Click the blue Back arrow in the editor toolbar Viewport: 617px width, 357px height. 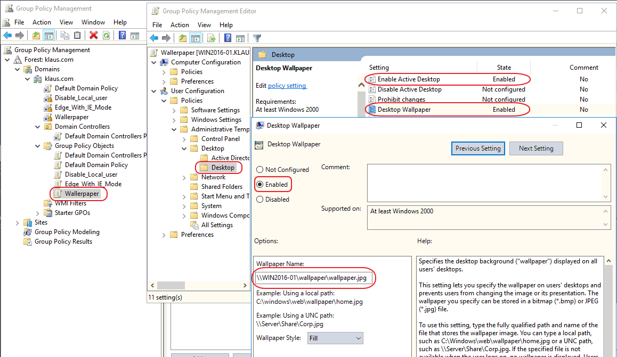coord(154,38)
